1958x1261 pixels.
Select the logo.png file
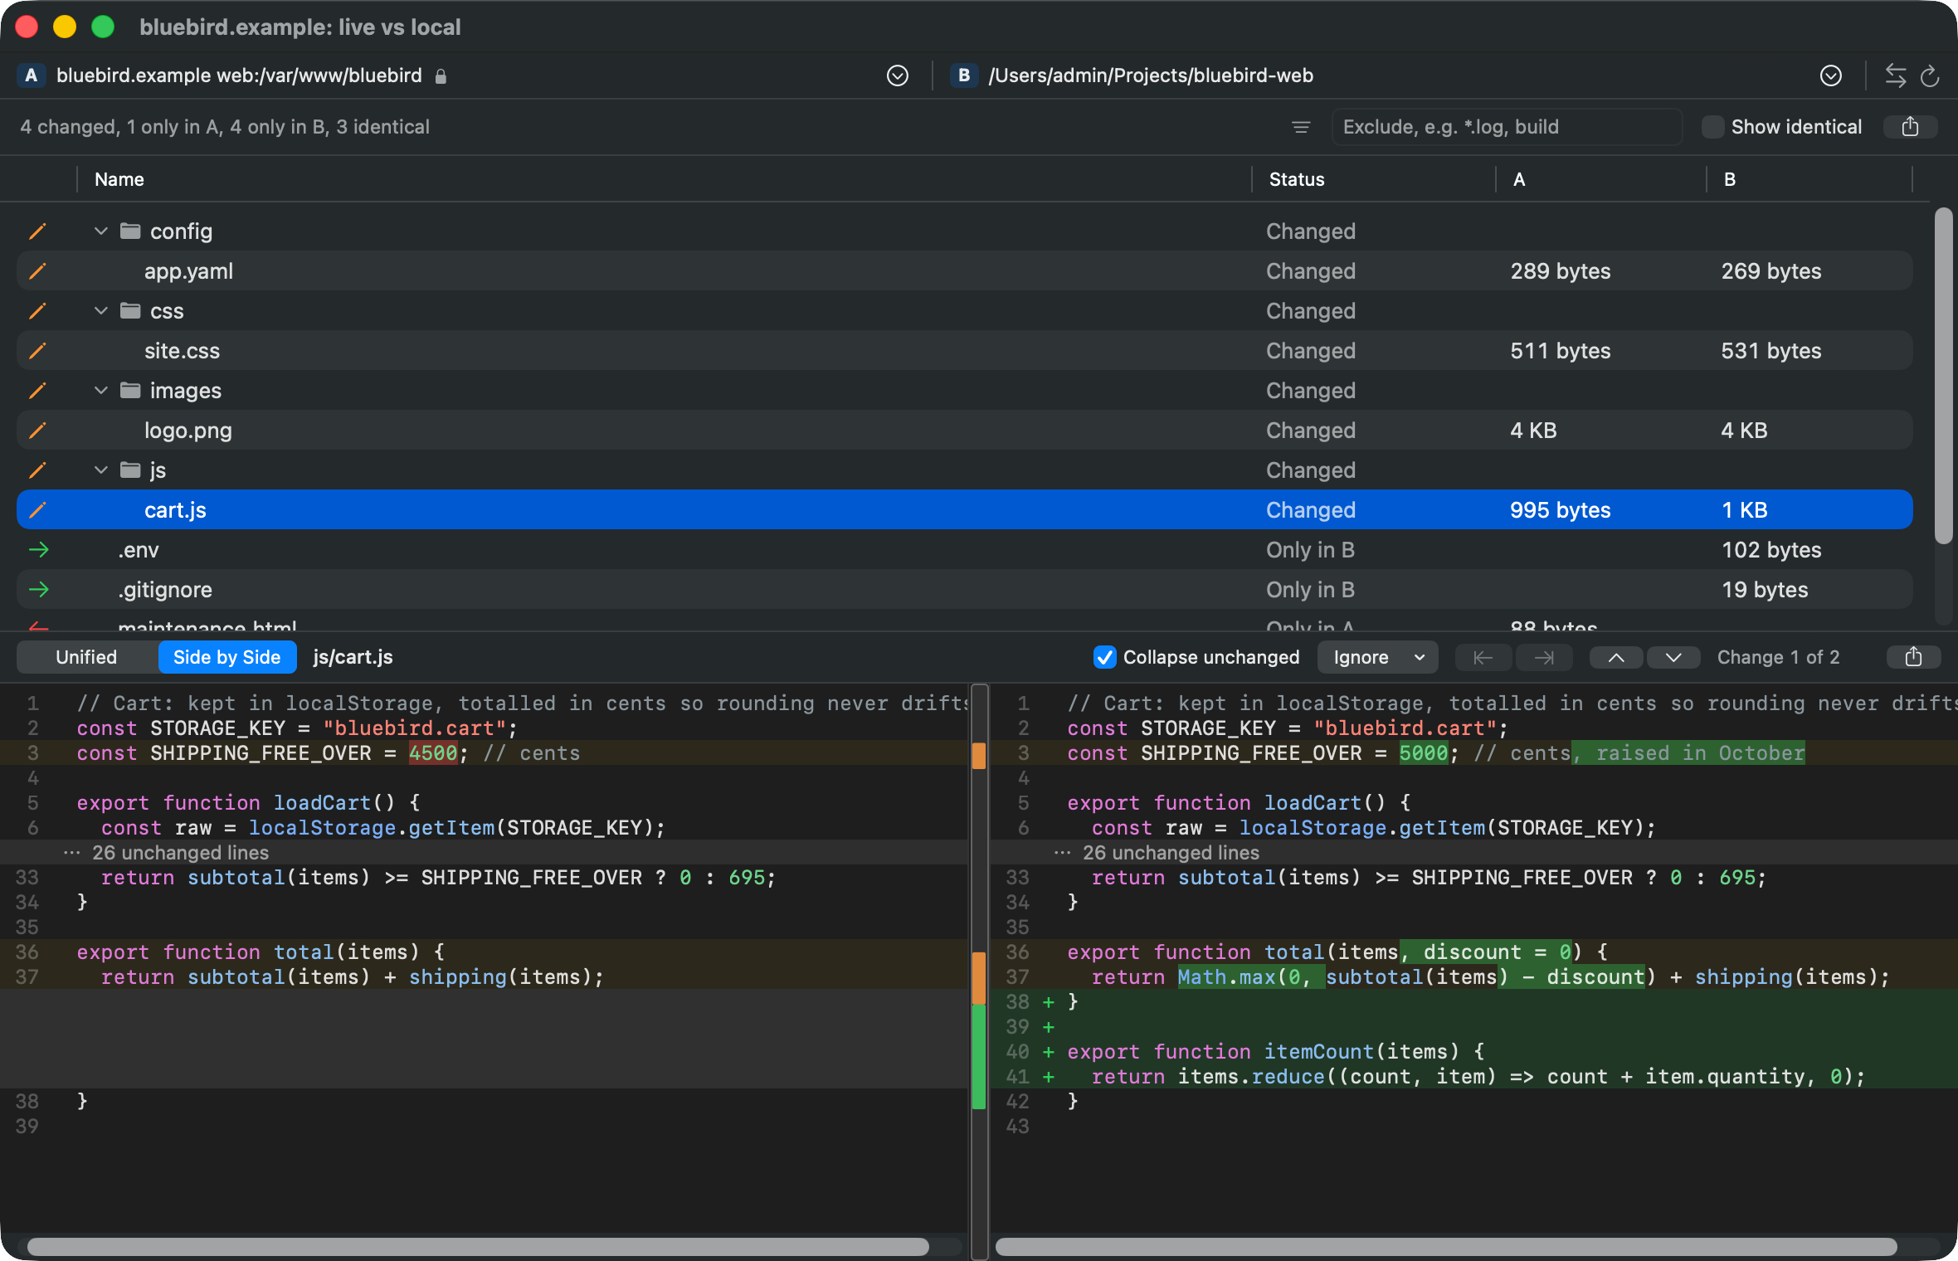964,430
